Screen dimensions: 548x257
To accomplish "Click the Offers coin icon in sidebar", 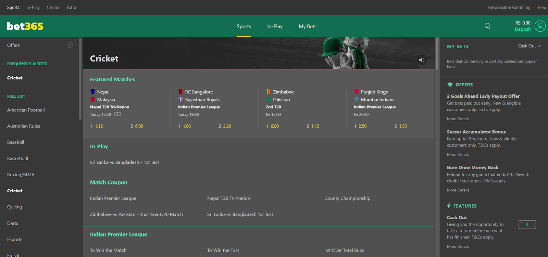I will (x=70, y=45).
